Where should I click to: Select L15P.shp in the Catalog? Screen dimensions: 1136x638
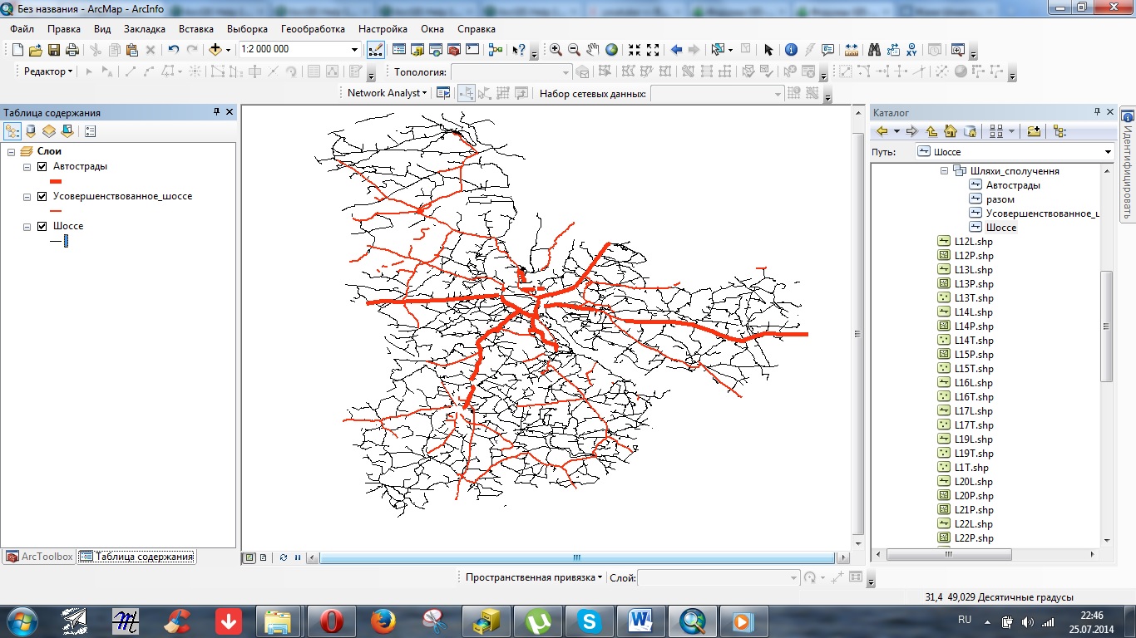pyautogui.click(x=973, y=355)
